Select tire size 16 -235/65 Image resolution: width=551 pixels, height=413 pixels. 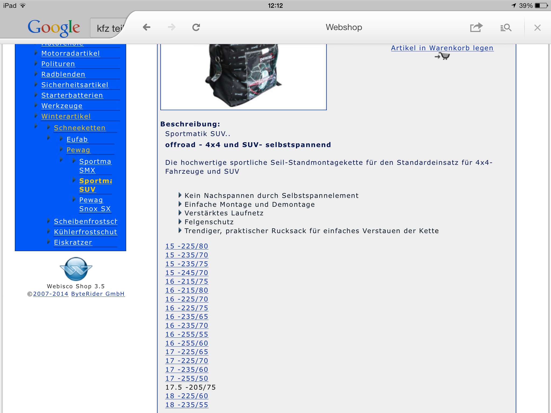[x=187, y=316]
